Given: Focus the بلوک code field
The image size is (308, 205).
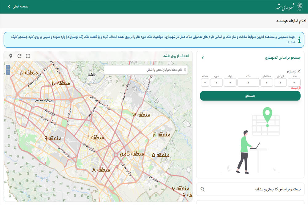Looking at the screenshot, I should (x=230, y=82).
